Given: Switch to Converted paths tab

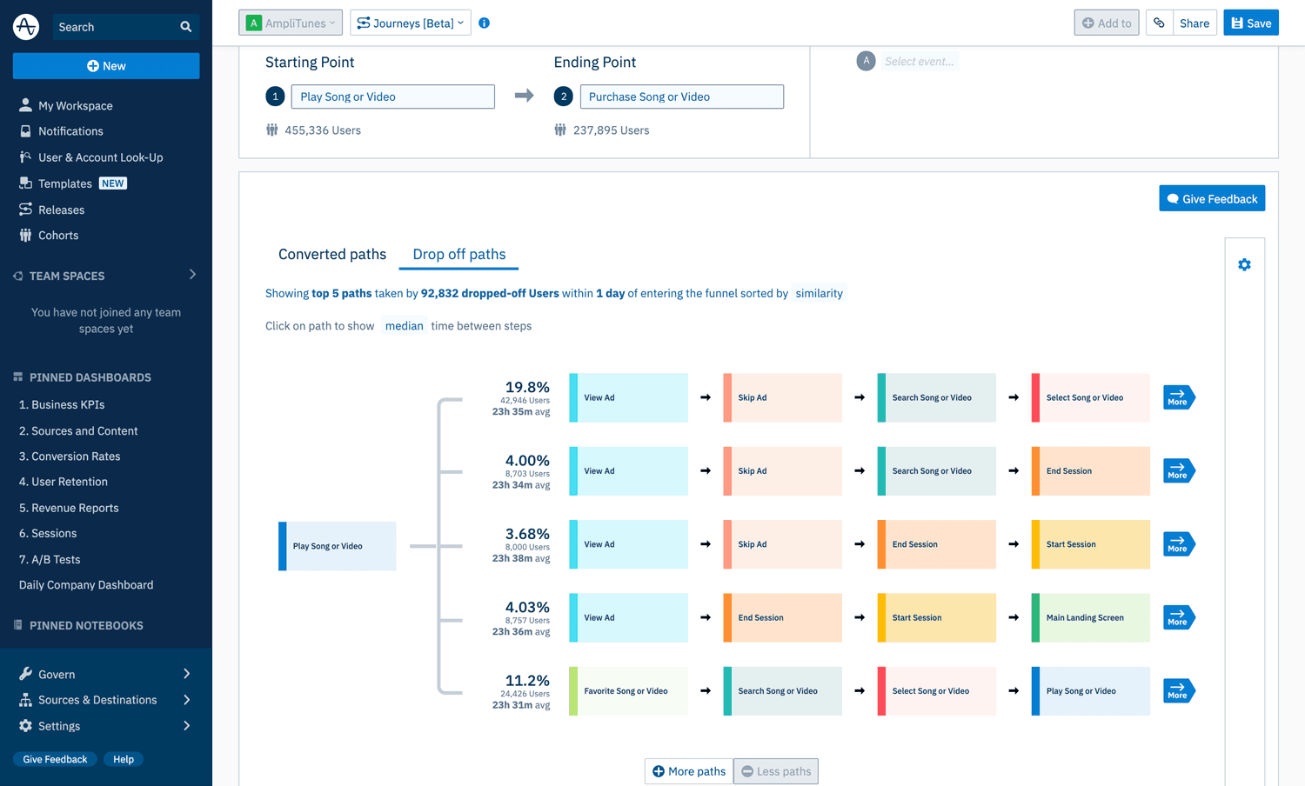Looking at the screenshot, I should click(332, 255).
